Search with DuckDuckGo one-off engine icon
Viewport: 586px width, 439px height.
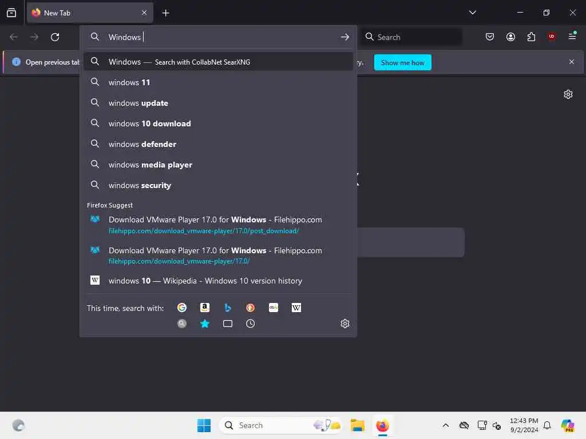pyautogui.click(x=251, y=308)
